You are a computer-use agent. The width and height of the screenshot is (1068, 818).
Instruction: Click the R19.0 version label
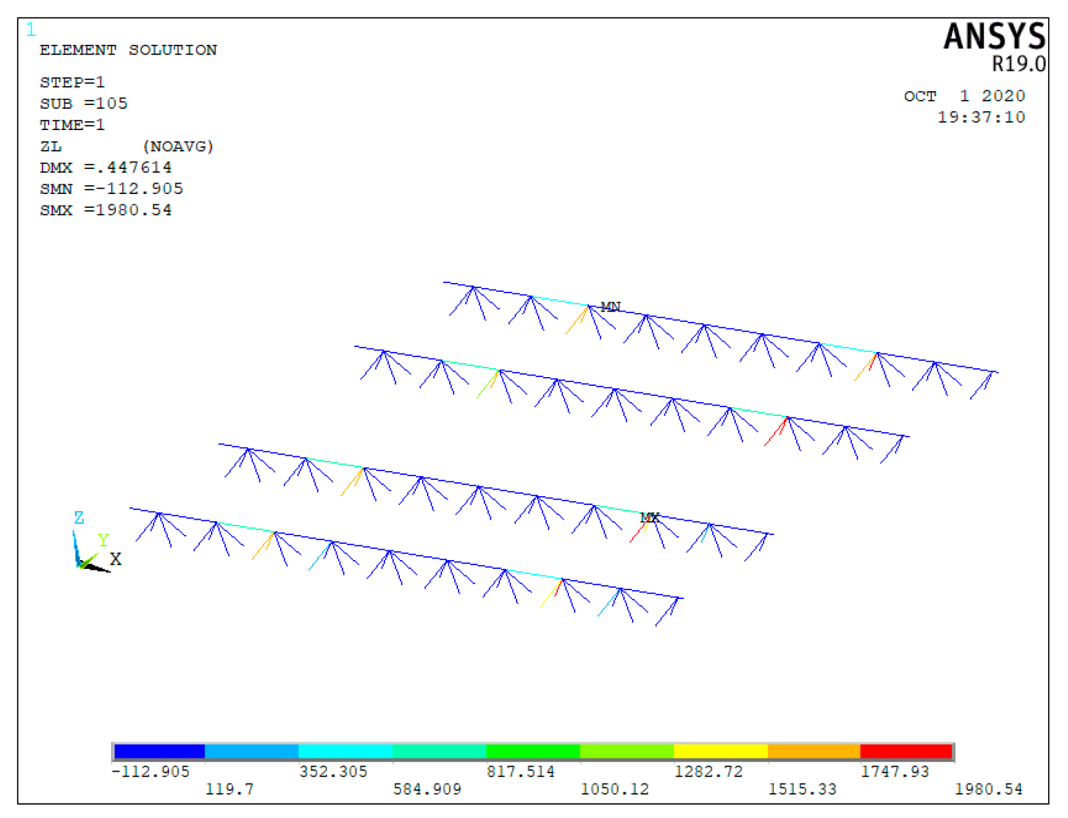pos(1018,65)
